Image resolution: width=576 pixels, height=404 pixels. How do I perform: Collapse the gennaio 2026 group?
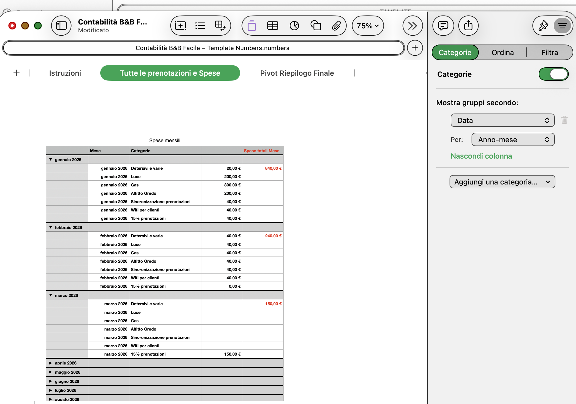tap(51, 159)
